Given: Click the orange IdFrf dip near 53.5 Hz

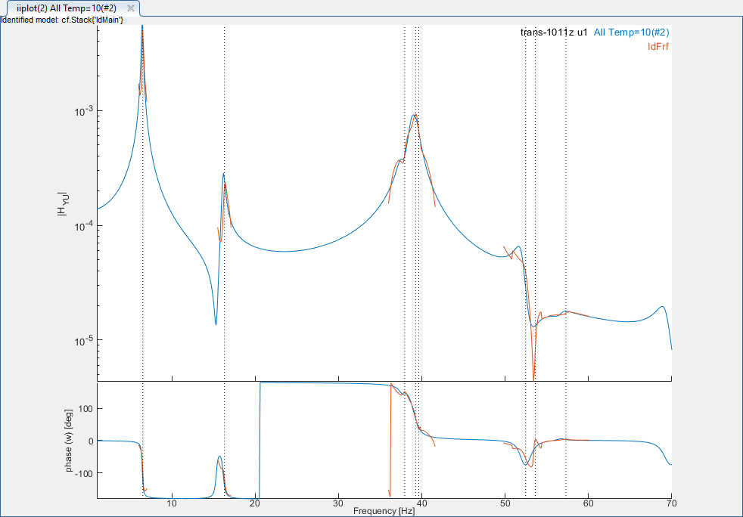Looking at the screenshot, I should point(533,377).
